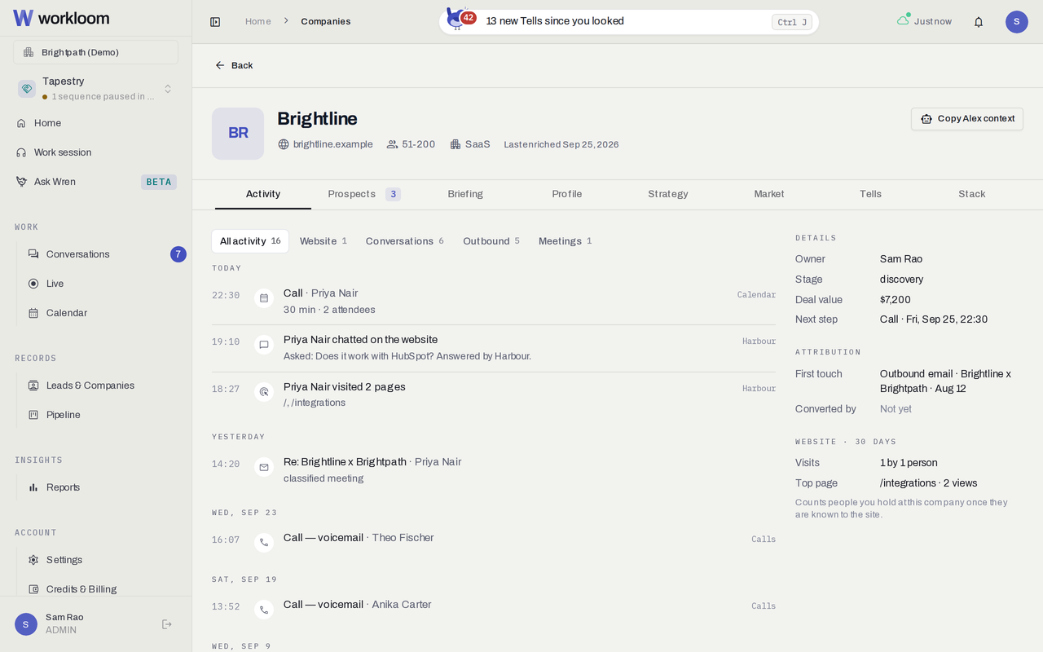Click the Calendar icon in sidebar
1043x652 pixels.
[x=33, y=313]
